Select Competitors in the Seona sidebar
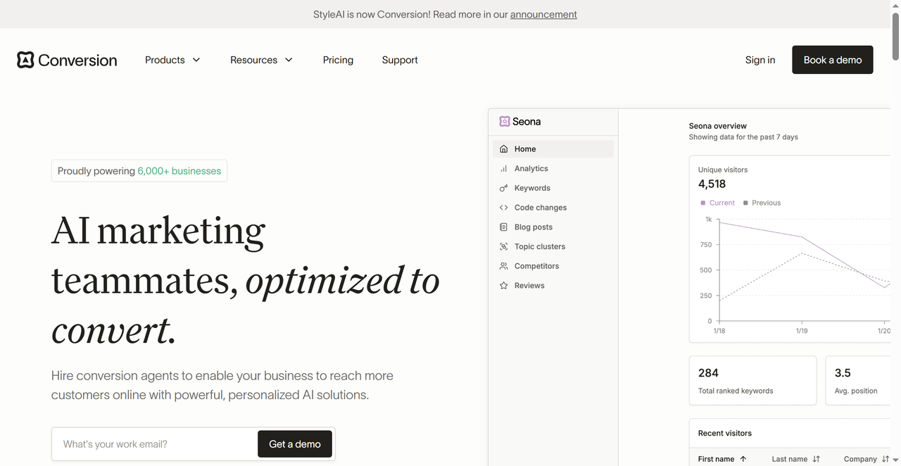901x466 pixels. click(x=553, y=266)
